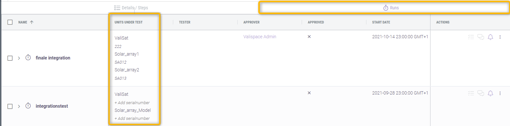
Task: Open checklist icon for finale integration row
Action: pyautogui.click(x=471, y=37)
